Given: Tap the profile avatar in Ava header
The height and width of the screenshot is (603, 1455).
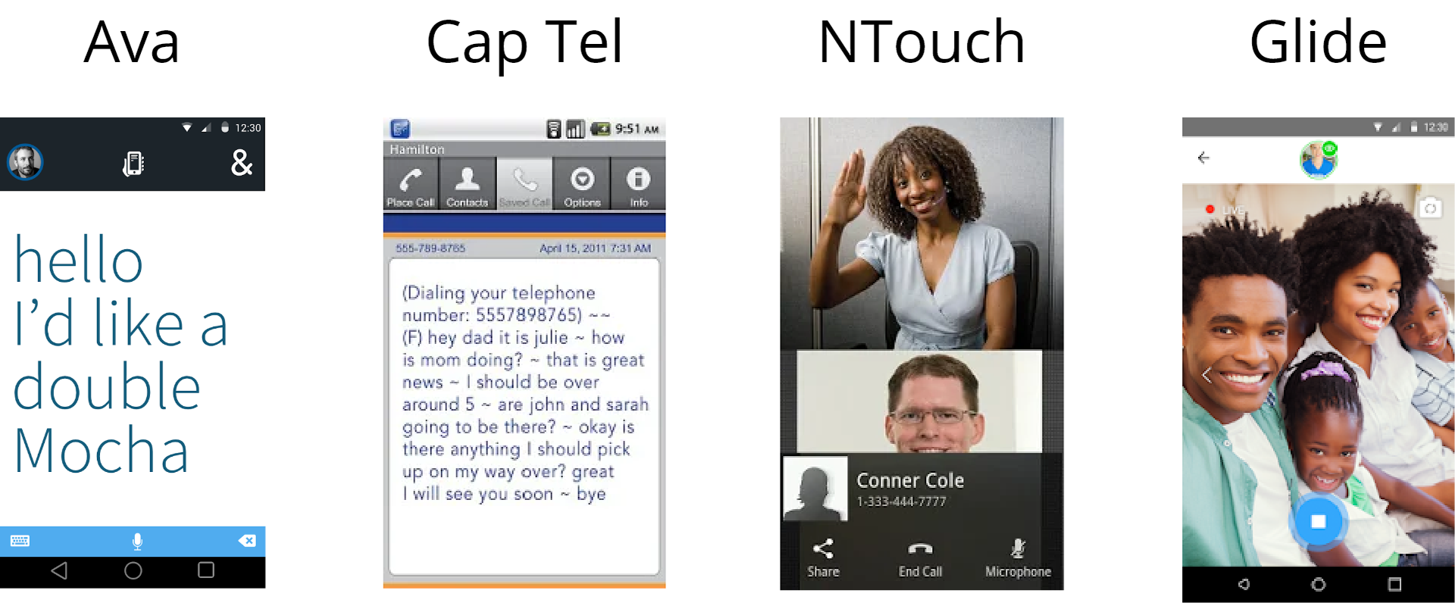Looking at the screenshot, I should (x=25, y=162).
